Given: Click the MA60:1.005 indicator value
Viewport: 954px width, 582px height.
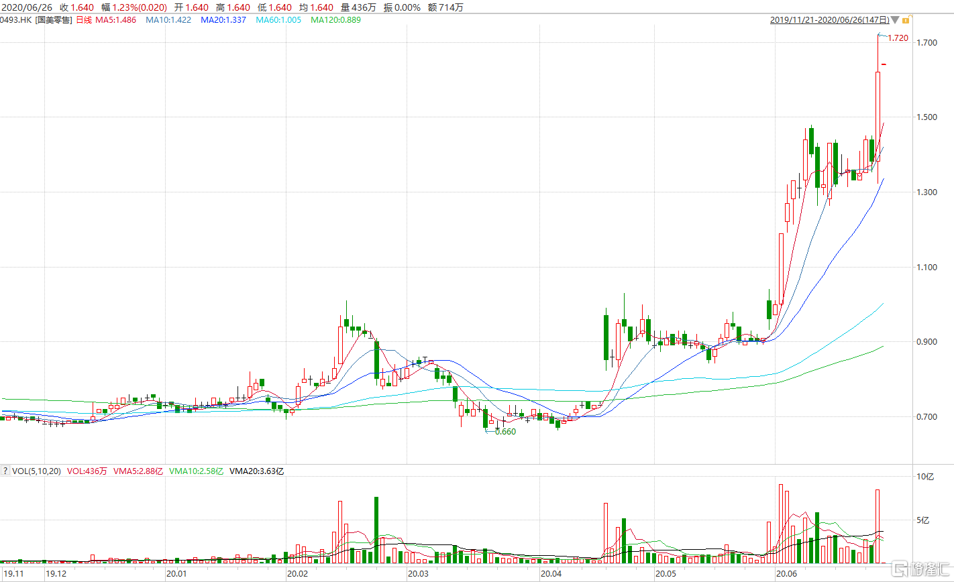Looking at the screenshot, I should 278,20.
